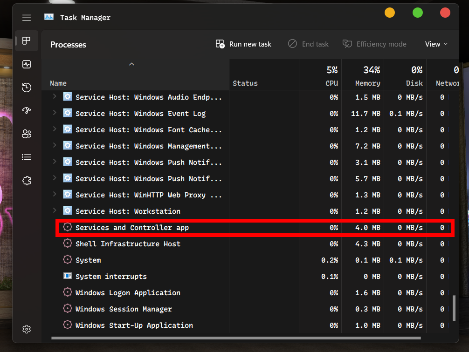Open the Users page in sidebar

[x=27, y=134]
